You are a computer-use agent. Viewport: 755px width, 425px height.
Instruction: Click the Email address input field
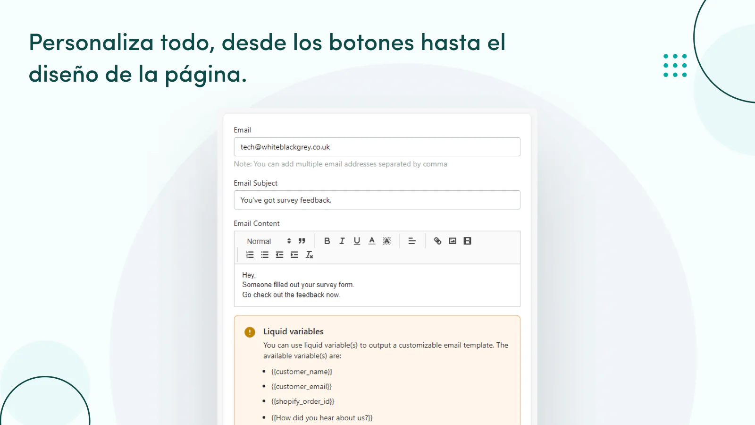click(x=377, y=147)
